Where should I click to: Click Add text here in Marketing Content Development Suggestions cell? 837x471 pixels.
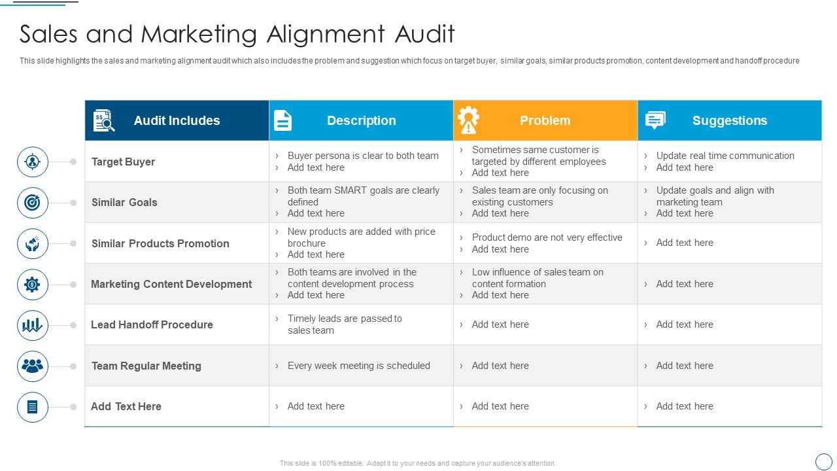pos(685,284)
